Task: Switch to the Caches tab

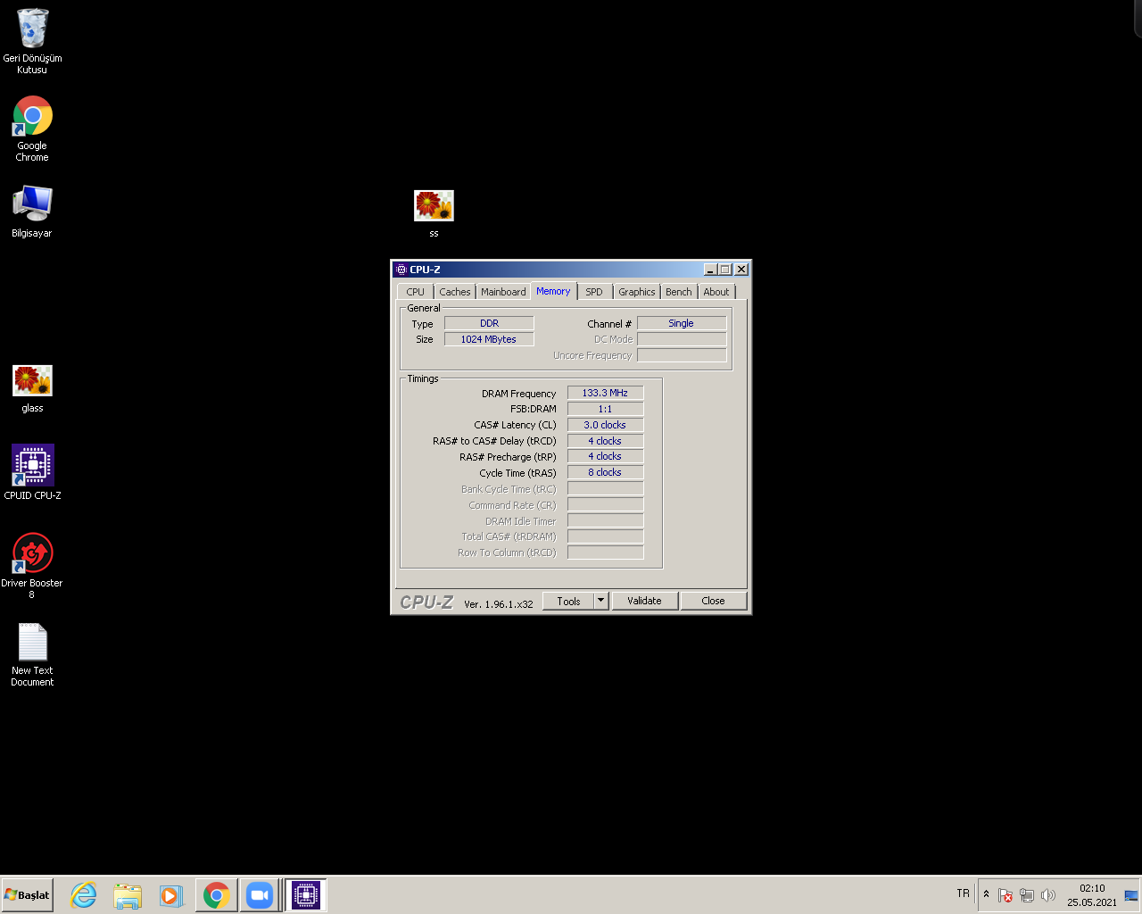Action: tap(455, 292)
